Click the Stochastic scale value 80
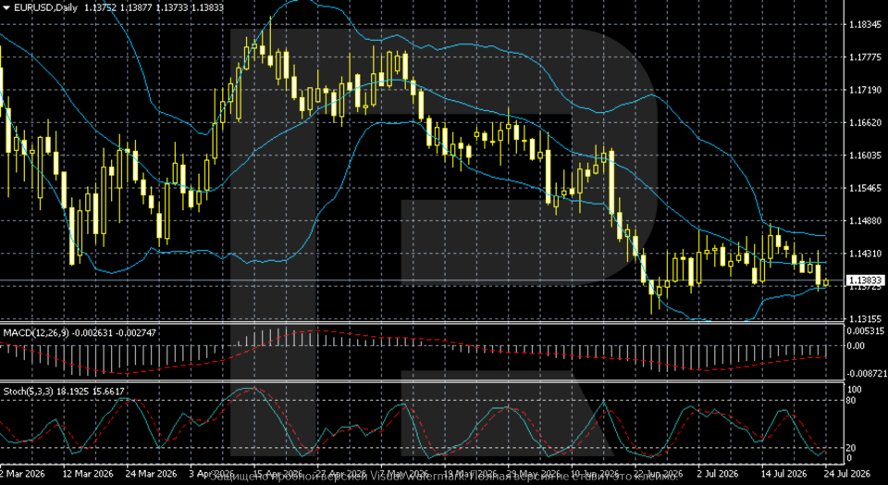The image size is (888, 485). click(x=853, y=401)
